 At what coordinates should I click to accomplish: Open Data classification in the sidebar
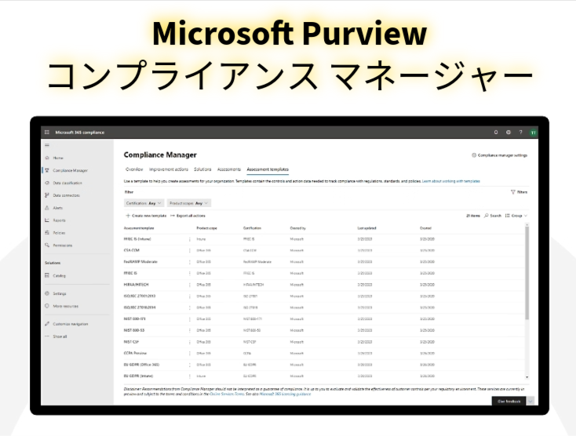(67, 183)
